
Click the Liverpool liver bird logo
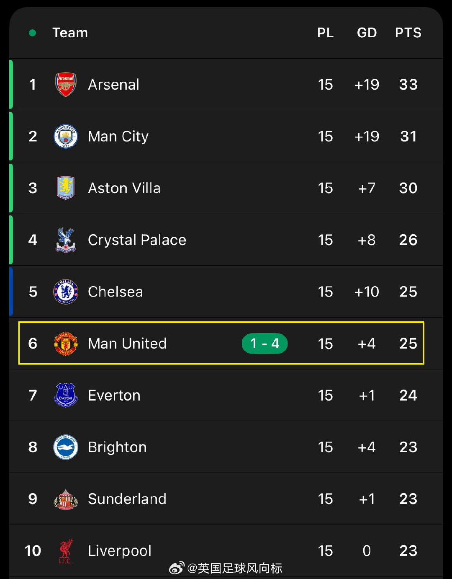tap(66, 551)
